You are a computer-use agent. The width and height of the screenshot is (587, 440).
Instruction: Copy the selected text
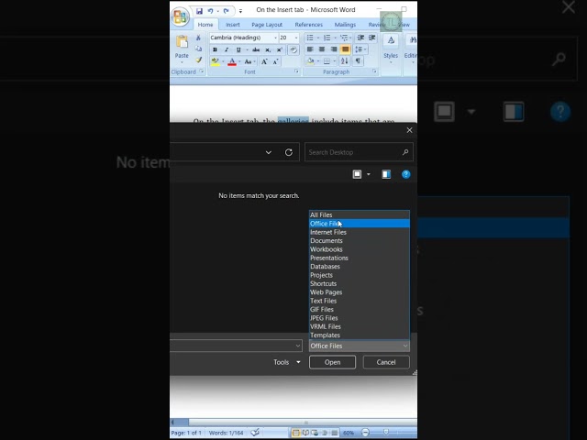click(x=198, y=49)
